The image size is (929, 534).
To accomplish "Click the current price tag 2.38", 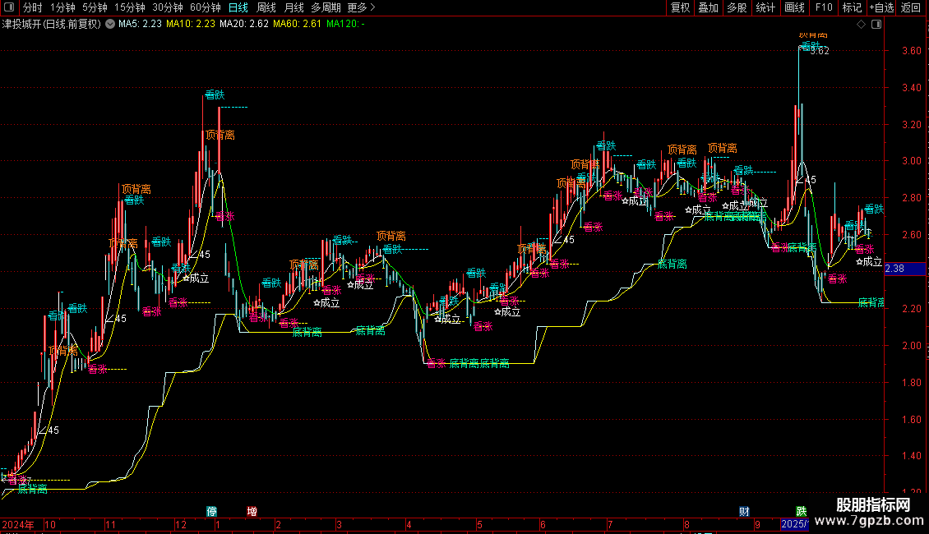I will point(904,269).
